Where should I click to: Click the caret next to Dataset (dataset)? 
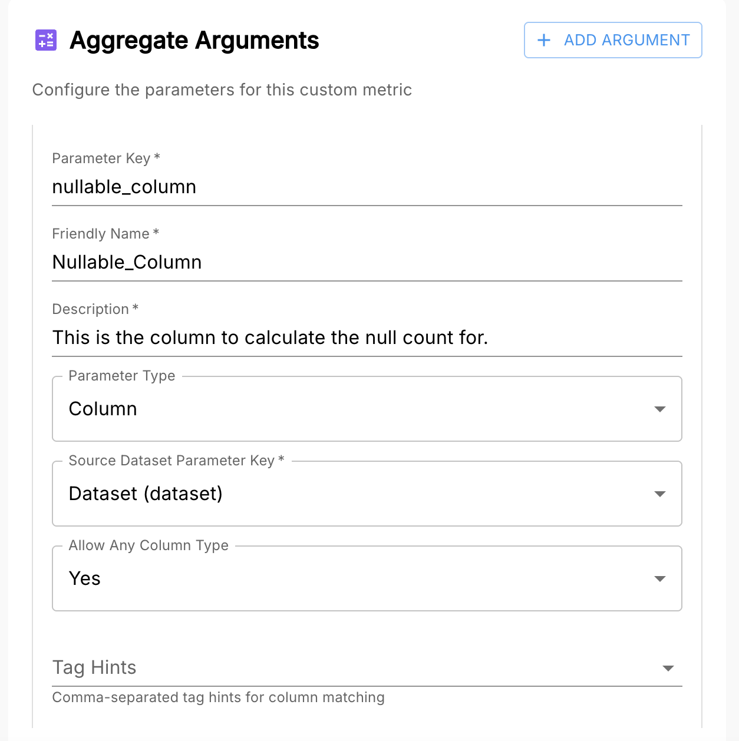[660, 494]
